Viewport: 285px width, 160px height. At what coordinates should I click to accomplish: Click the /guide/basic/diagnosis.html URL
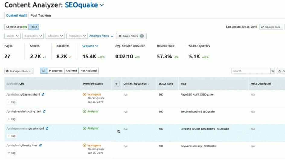(23, 95)
